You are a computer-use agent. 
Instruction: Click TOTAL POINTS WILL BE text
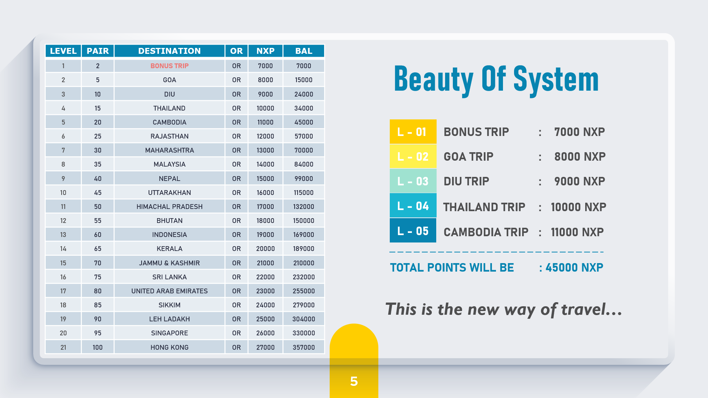452,268
